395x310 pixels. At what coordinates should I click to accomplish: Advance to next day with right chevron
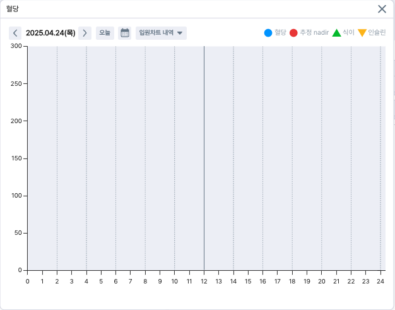[85, 33]
